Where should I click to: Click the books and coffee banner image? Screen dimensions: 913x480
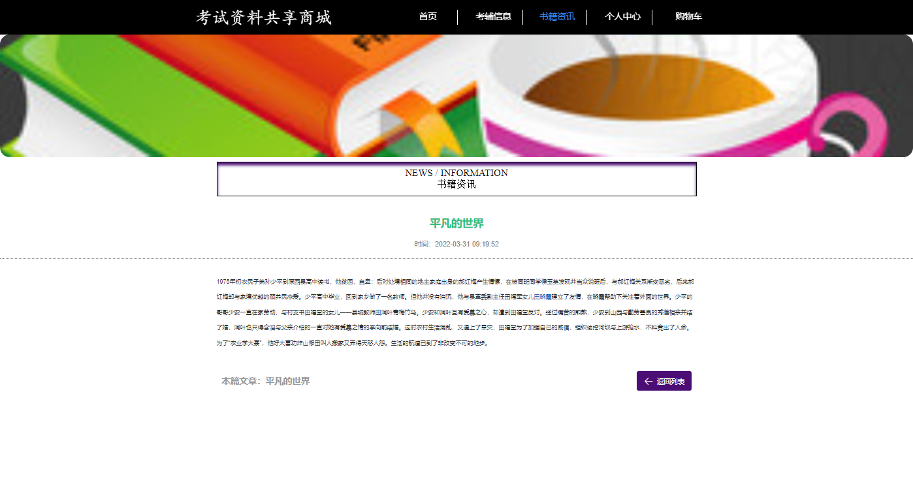coord(456,96)
